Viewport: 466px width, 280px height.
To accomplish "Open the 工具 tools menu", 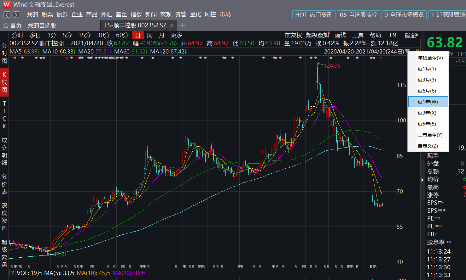I will point(358,35).
